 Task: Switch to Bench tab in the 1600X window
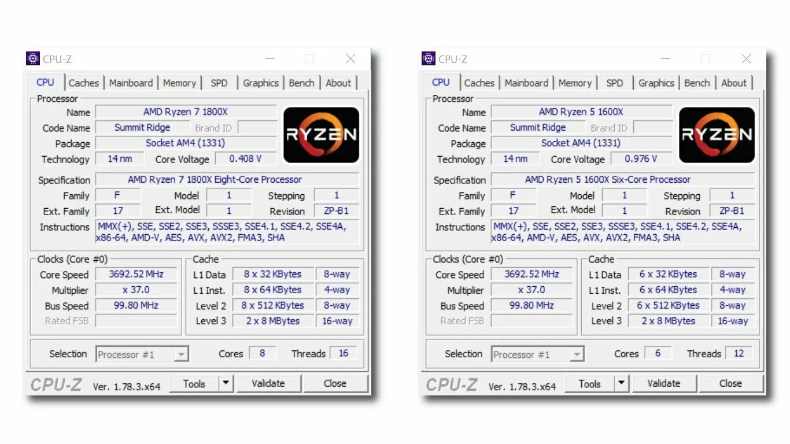pos(697,83)
